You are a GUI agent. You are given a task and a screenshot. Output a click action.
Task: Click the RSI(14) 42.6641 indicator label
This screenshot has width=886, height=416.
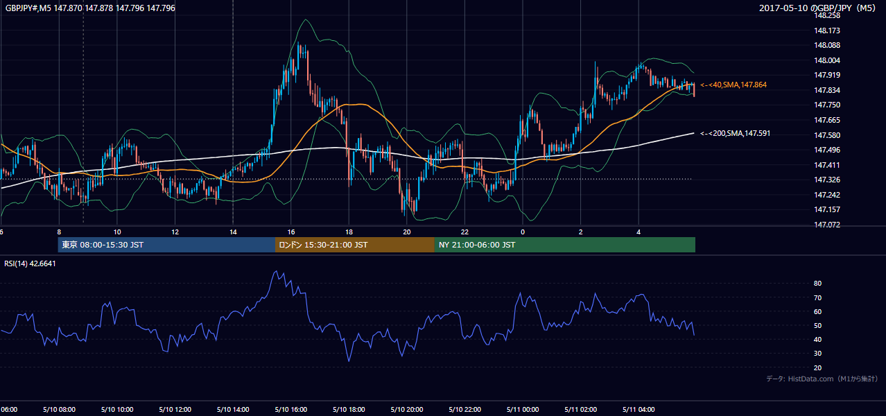coord(31,263)
